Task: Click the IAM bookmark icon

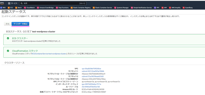Action: click(x=162, y=8)
